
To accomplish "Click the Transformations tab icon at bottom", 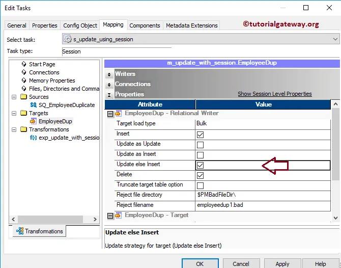I will tap(20, 231).
